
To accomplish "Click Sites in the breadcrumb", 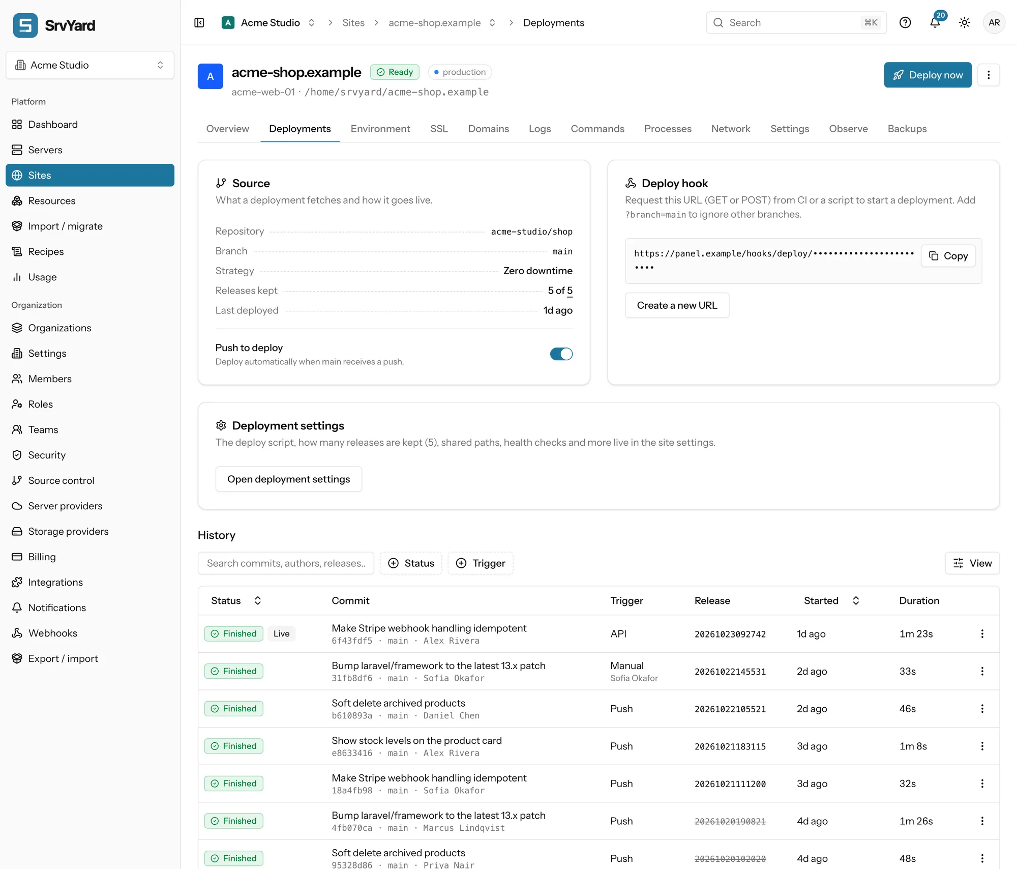I will [x=353, y=23].
